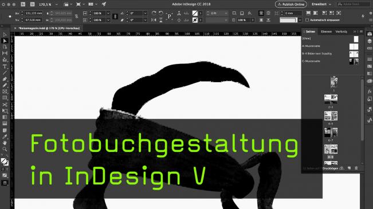Select spread 6-7 thumbnail
The image size is (373, 209).
[331, 132]
